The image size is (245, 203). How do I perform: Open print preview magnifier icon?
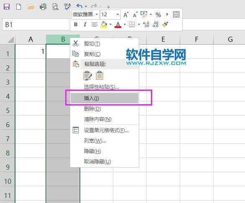click(55, 7)
